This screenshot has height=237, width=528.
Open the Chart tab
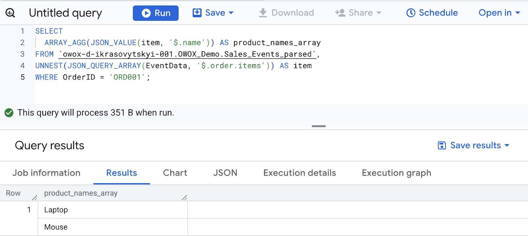point(175,173)
